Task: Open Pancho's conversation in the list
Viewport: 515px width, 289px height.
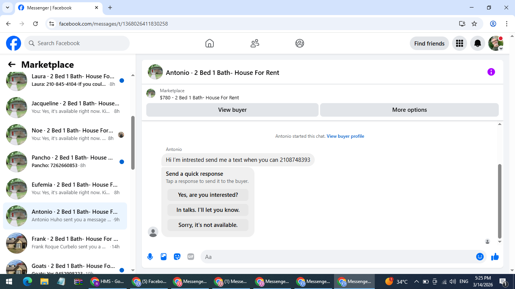Action: tap(65, 161)
